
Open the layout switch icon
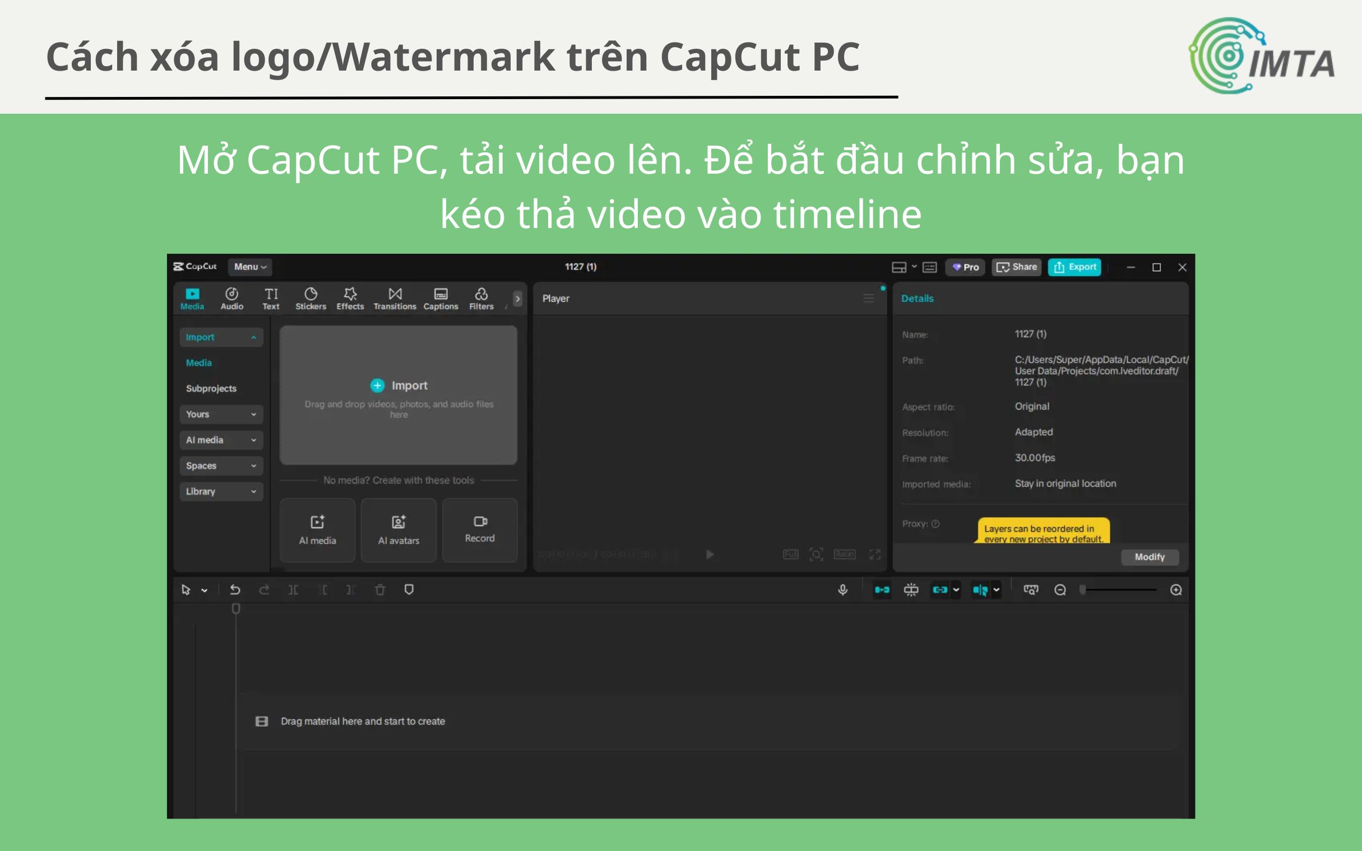point(899,267)
